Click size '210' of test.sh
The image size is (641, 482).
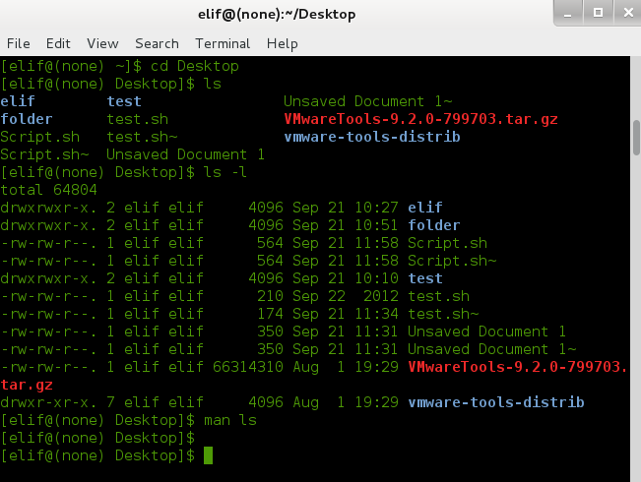(x=270, y=296)
